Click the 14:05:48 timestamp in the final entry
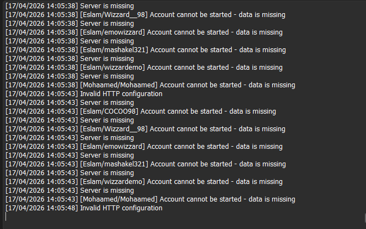Image resolution: width=366 pixels, height=229 pixels. pos(61,208)
